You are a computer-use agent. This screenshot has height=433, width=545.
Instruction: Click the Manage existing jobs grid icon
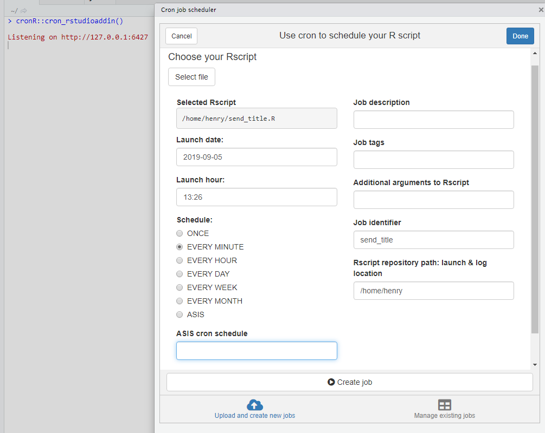[x=444, y=405]
